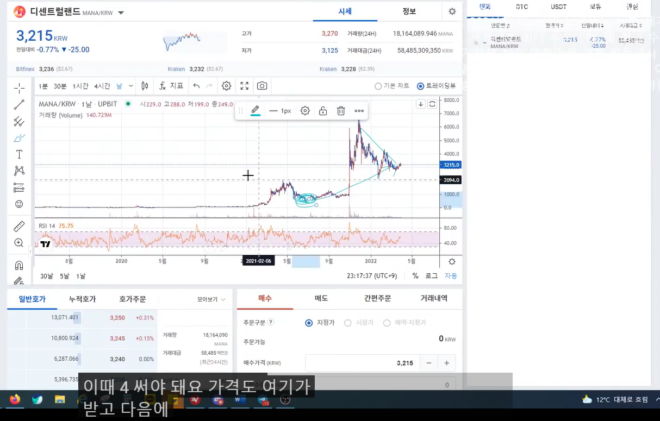This screenshot has height=421, width=660.
Task: Switch to the 매도 sell tab
Action: [x=321, y=298]
